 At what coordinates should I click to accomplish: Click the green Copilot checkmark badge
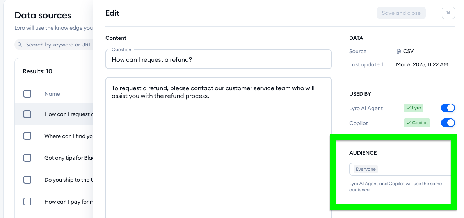[417, 123]
